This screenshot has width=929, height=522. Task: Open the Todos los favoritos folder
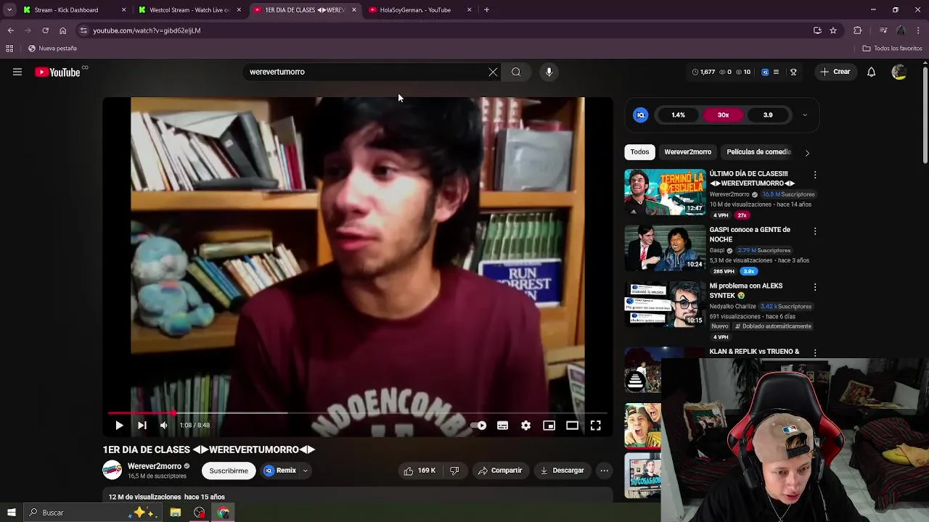click(892, 49)
